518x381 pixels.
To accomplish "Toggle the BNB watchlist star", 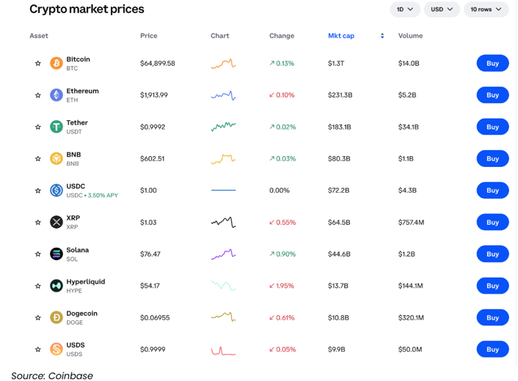I will (38, 159).
